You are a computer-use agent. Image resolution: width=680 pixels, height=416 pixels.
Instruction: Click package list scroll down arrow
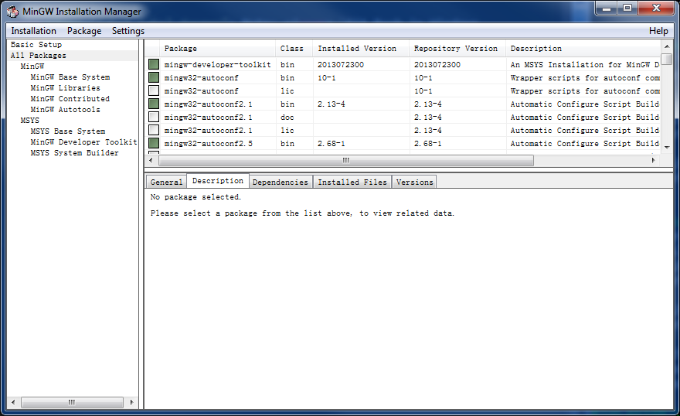click(667, 148)
